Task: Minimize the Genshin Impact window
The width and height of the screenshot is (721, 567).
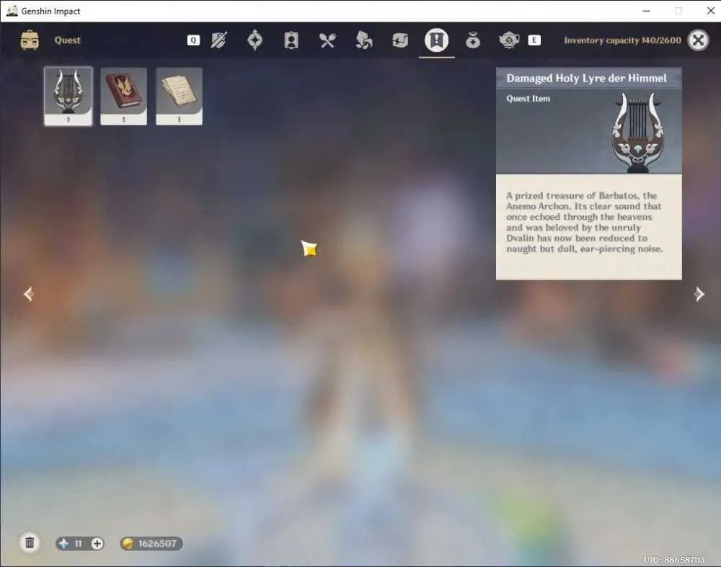Action: tap(647, 11)
